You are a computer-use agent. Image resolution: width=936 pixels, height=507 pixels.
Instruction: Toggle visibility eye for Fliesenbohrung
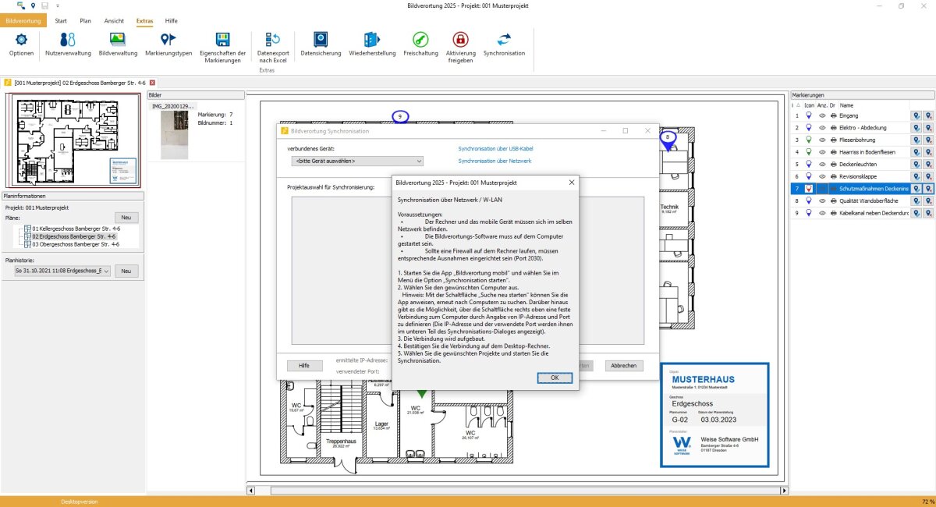point(821,140)
